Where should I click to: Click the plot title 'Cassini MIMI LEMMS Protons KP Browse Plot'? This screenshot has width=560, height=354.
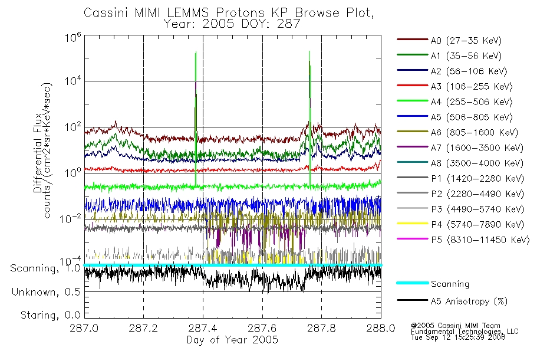pyautogui.click(x=229, y=12)
